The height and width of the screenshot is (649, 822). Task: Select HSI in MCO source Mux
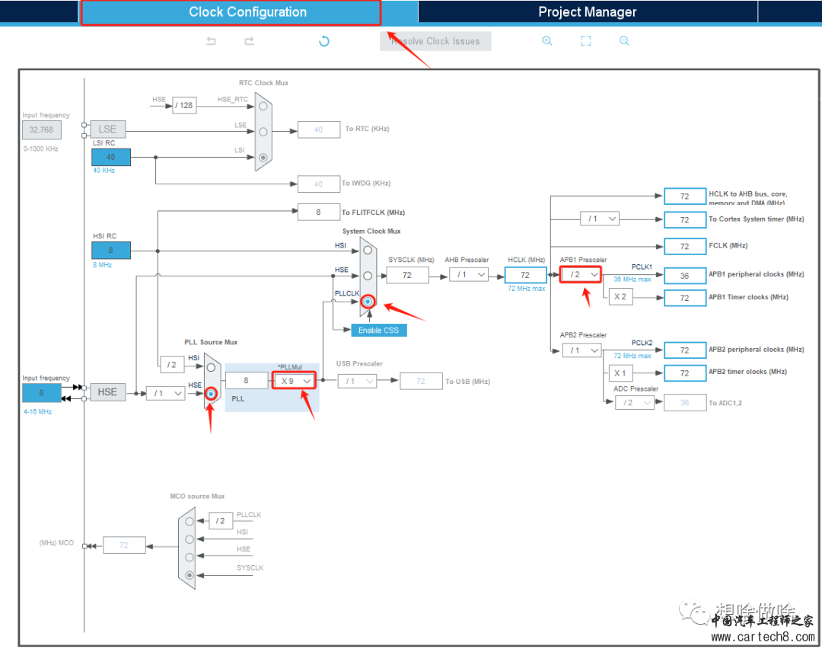tap(190, 539)
